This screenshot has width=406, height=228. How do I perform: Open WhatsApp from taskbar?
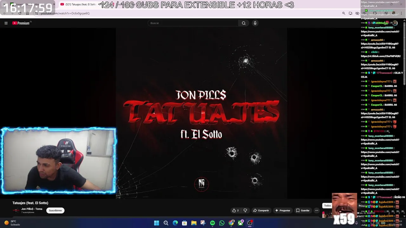222,223
